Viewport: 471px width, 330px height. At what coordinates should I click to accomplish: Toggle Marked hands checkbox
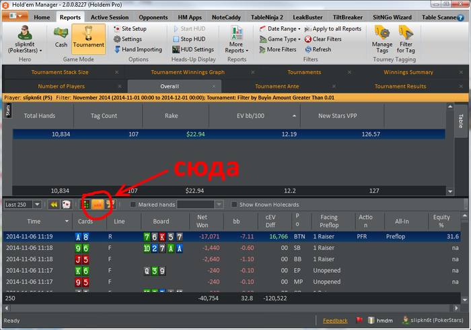point(133,205)
